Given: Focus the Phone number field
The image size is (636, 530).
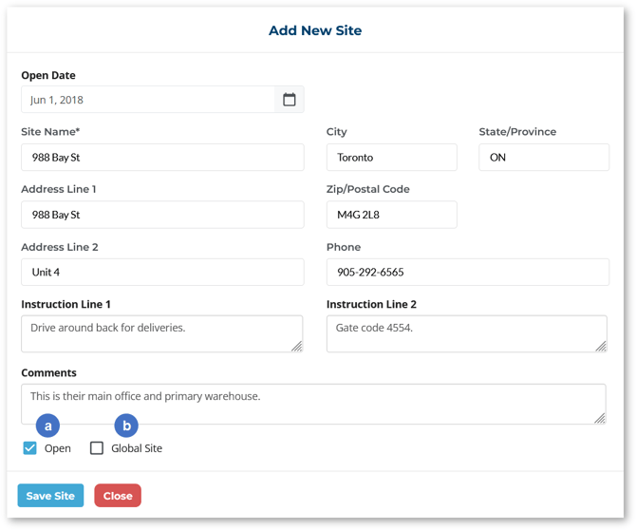Looking at the screenshot, I should pyautogui.click(x=467, y=273).
